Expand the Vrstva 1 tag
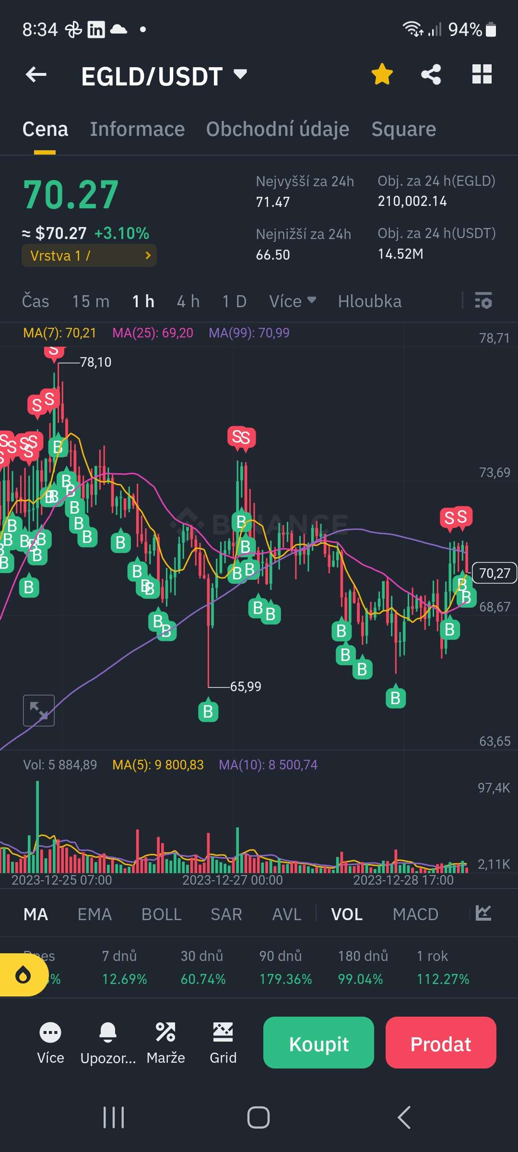 pos(89,255)
